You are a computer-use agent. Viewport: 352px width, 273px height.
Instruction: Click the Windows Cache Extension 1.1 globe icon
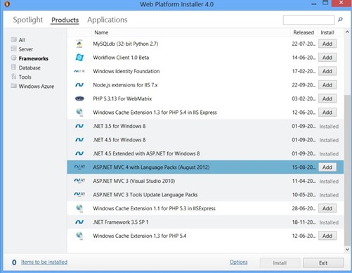pyautogui.click(x=79, y=208)
